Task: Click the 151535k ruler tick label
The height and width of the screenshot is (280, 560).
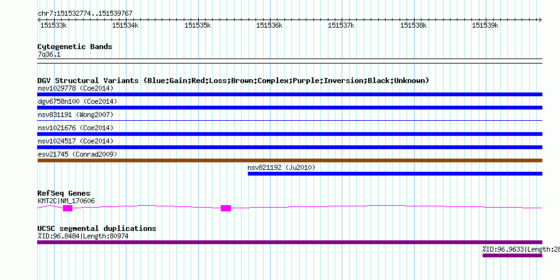Action: point(198,25)
